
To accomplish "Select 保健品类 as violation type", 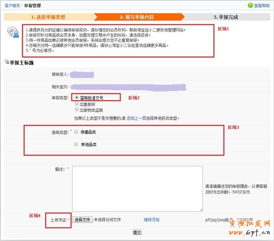I will pyautogui.click(x=76, y=132).
